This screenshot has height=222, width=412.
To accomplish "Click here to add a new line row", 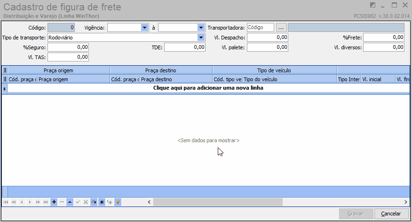I will [208, 88].
